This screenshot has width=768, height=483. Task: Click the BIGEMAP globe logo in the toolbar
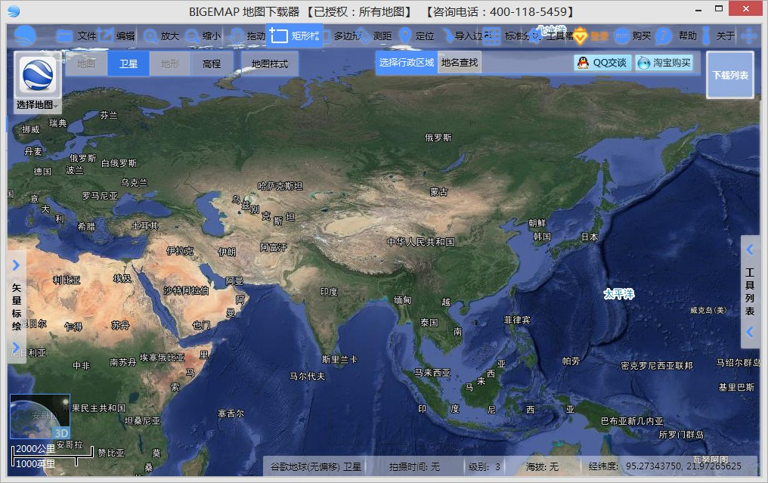coord(24,36)
